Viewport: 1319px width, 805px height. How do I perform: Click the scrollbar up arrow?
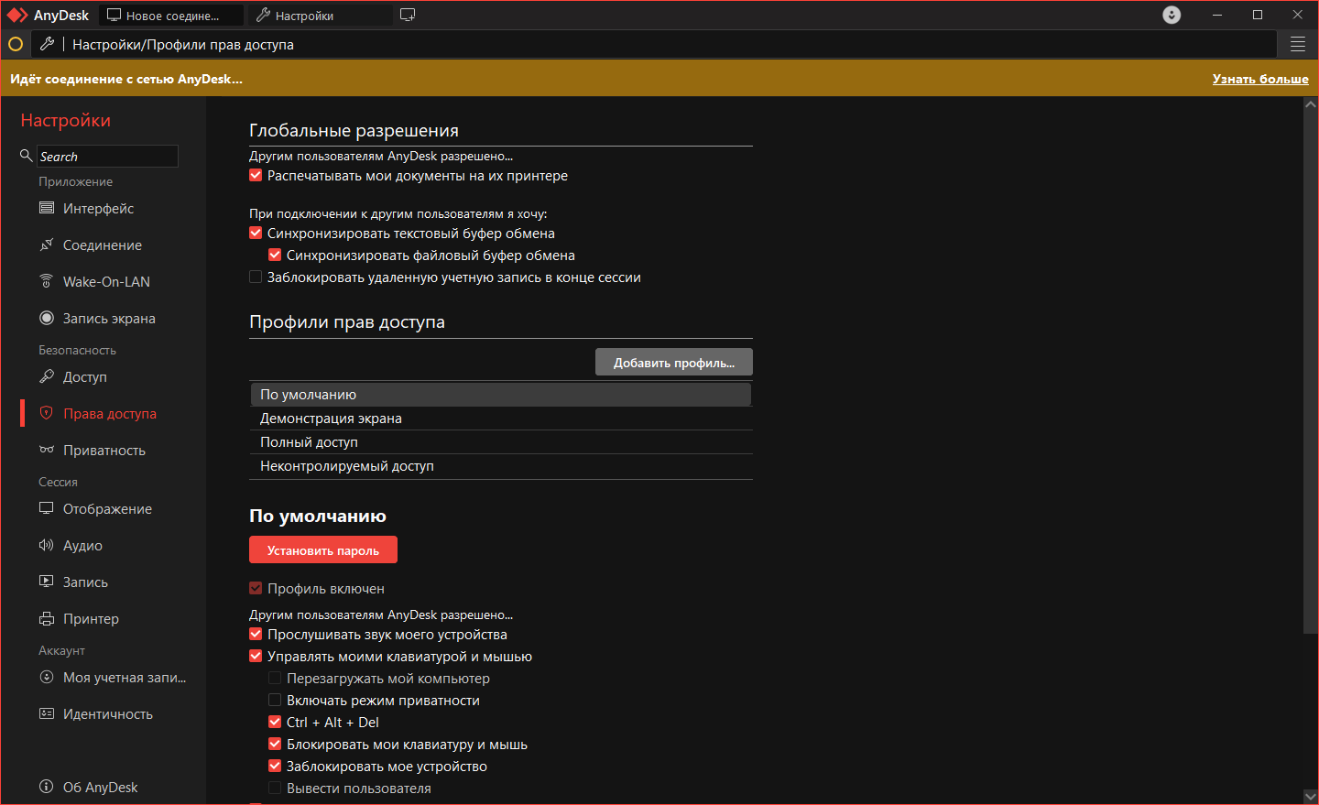click(x=1311, y=103)
